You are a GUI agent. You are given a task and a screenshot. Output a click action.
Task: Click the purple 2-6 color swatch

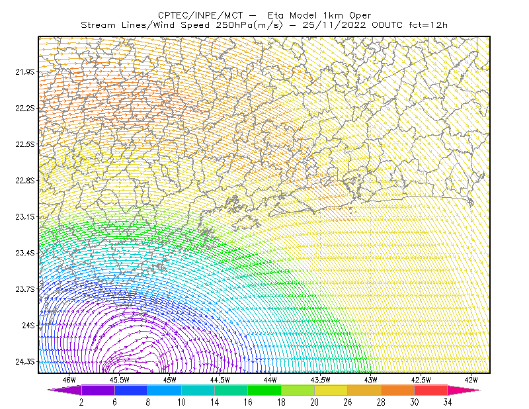point(98,390)
